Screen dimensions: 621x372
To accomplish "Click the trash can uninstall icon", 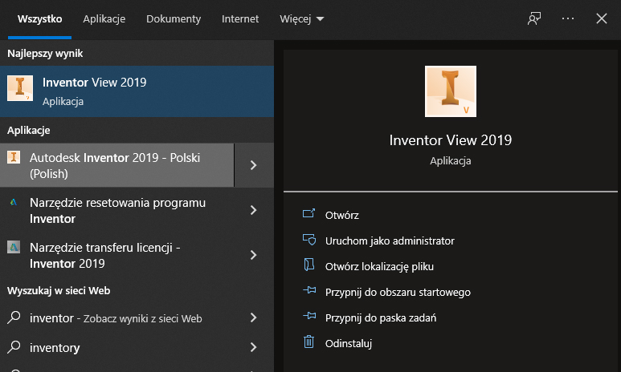I will click(x=309, y=342).
